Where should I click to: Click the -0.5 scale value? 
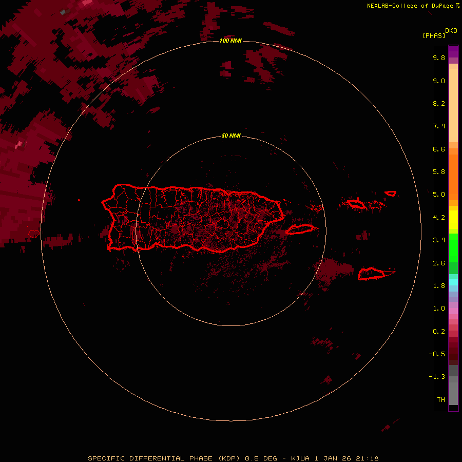[437, 354]
